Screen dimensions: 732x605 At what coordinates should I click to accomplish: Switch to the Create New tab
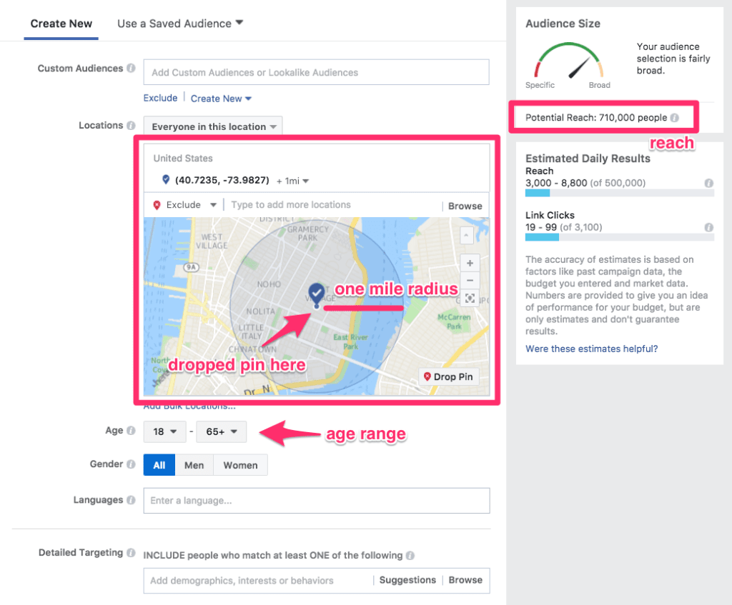(x=61, y=24)
